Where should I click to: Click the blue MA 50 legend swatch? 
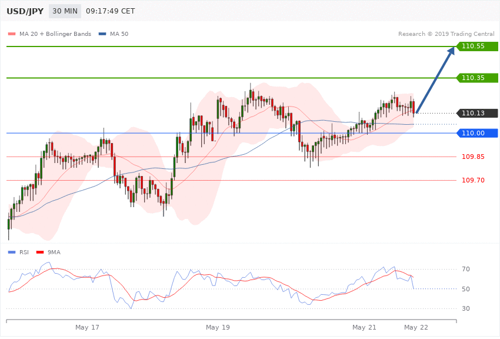(x=102, y=34)
